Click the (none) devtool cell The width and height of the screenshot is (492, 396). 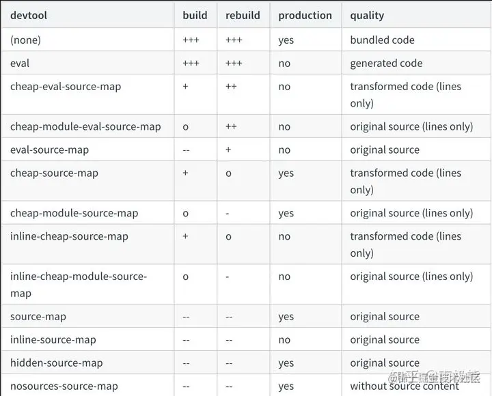click(25, 40)
